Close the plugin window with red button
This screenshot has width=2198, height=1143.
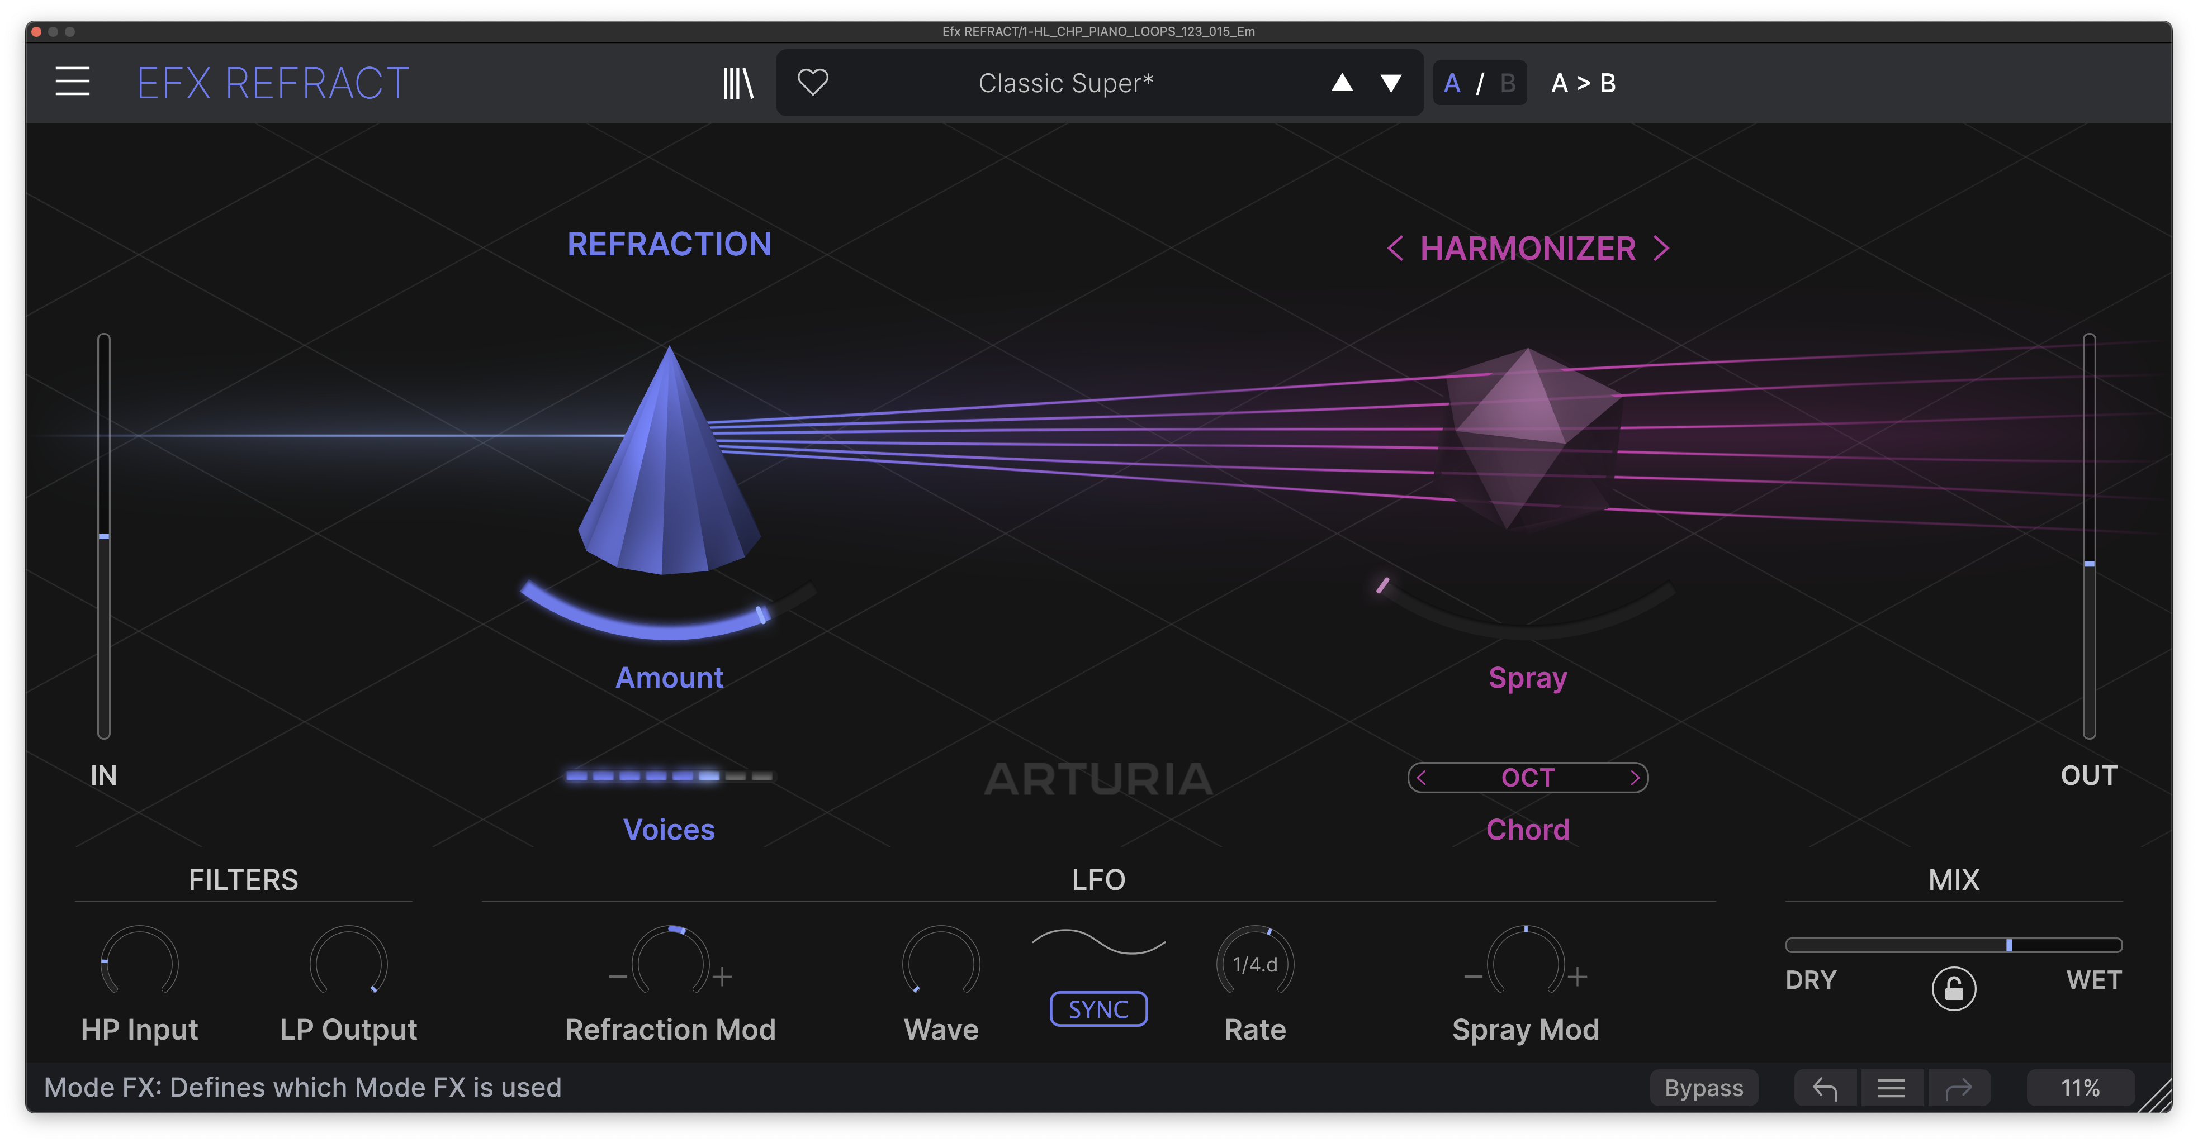36,31
